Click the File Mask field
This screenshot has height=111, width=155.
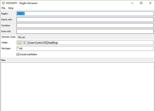85,49
